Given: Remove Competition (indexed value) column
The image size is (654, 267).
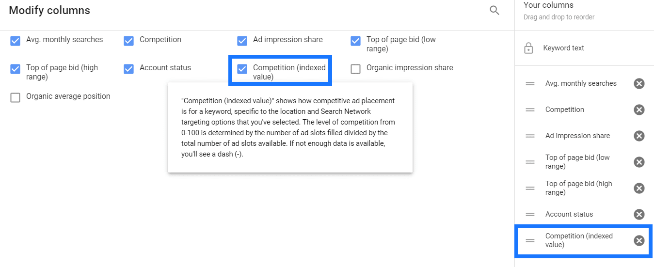Looking at the screenshot, I should pos(639,240).
